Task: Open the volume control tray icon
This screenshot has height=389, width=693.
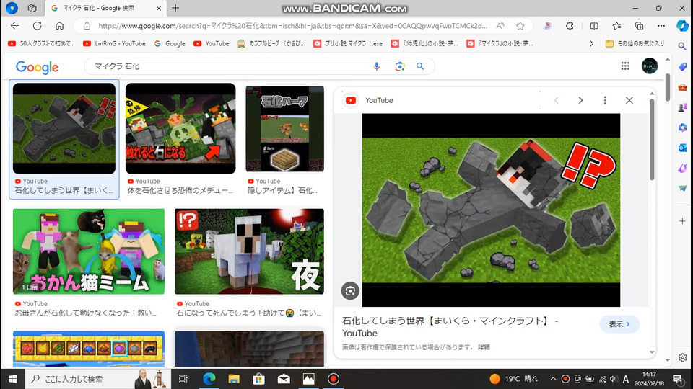Action: pos(614,379)
